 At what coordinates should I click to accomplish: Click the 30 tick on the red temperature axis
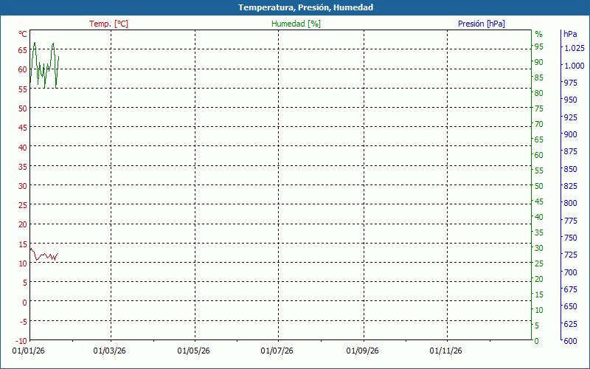[x=23, y=186]
